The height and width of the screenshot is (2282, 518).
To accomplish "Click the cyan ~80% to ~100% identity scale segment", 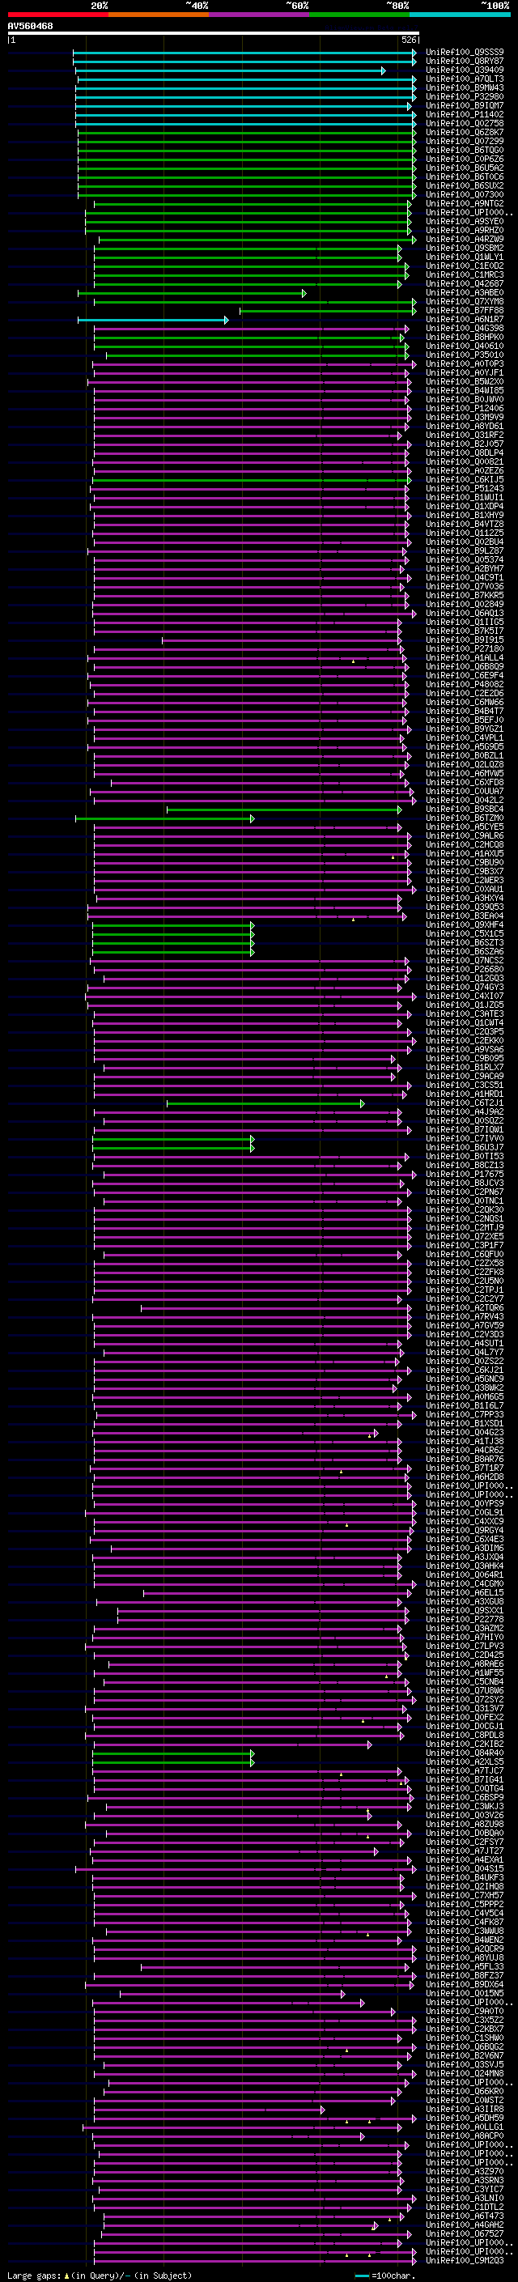I will 460,15.
